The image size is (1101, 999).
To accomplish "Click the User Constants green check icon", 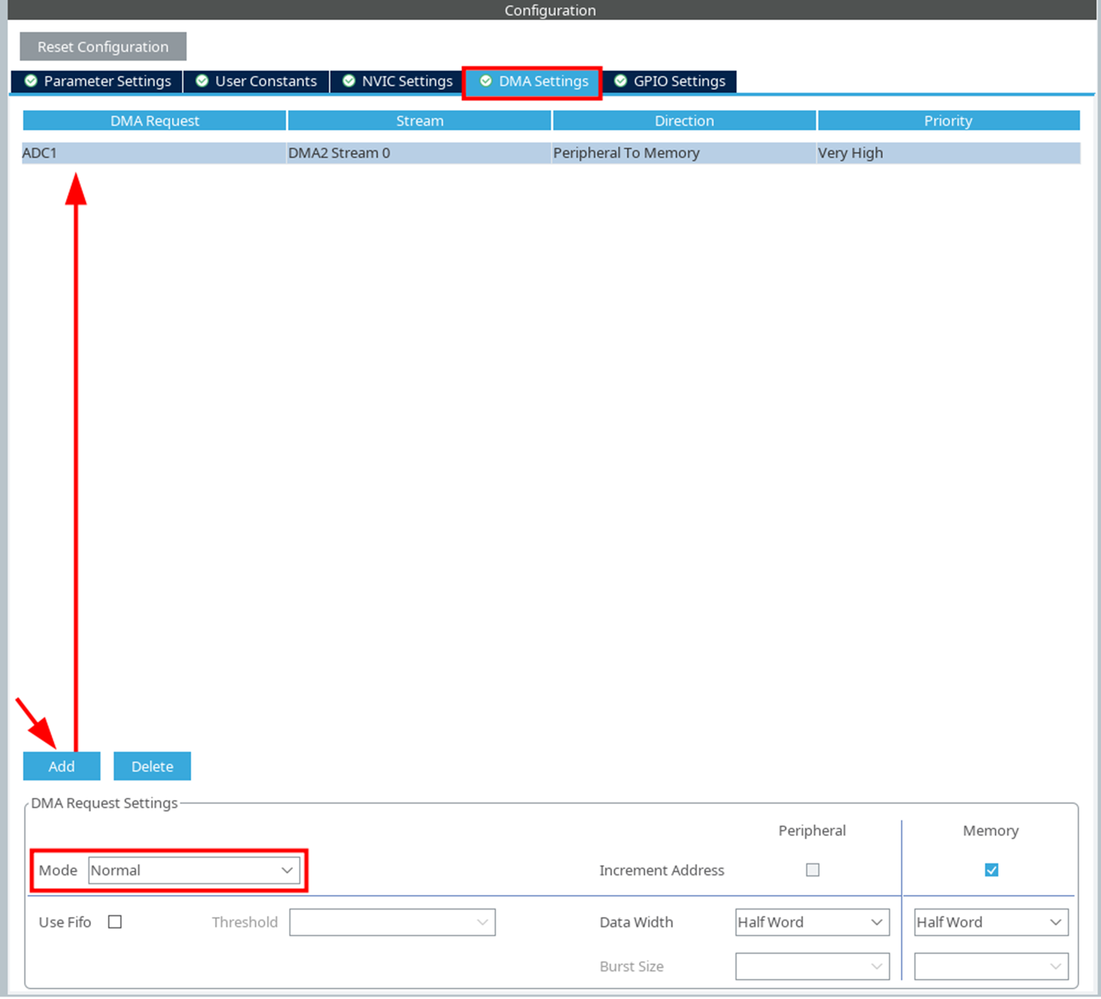I will (x=202, y=81).
